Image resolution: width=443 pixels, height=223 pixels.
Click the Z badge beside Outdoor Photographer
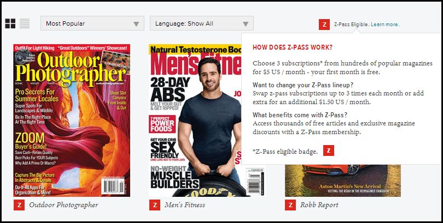(19, 205)
